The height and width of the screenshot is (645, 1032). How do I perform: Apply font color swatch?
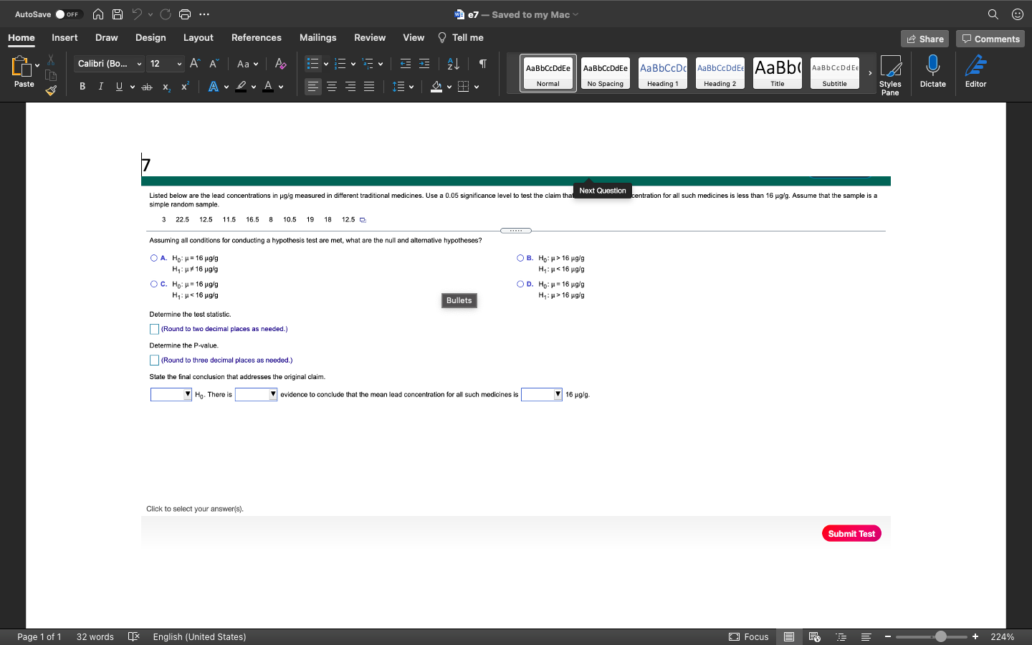click(269, 87)
